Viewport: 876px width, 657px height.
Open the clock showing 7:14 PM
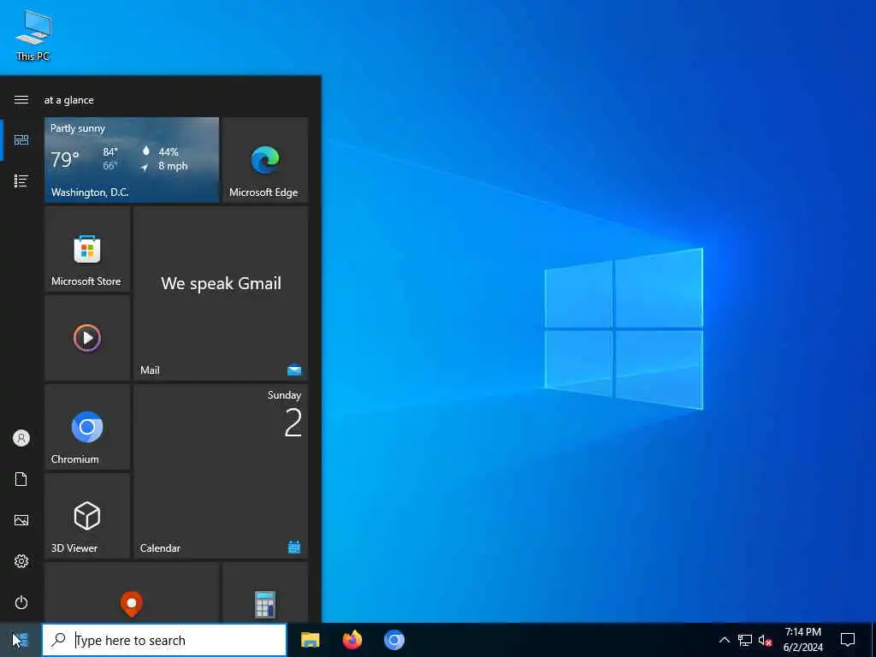(x=802, y=640)
